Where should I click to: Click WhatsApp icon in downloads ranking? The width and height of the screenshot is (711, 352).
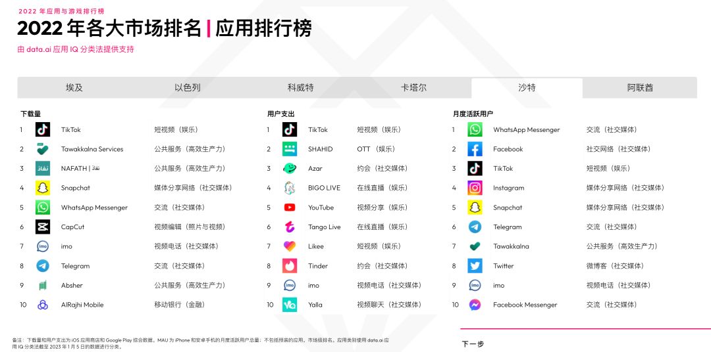pos(43,208)
